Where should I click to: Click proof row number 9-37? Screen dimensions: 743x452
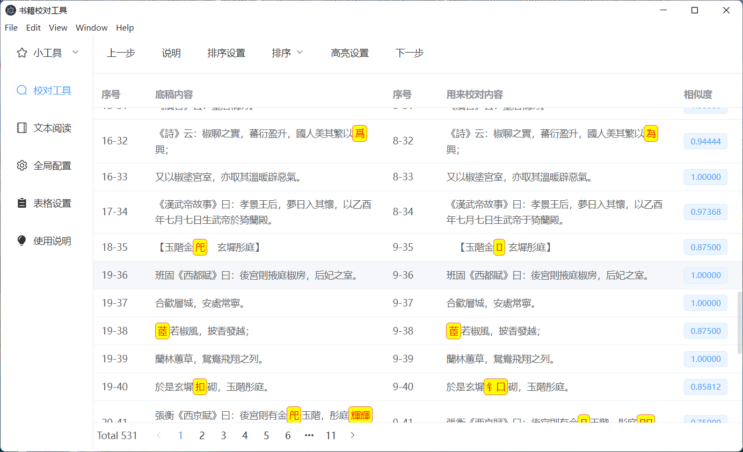pos(403,303)
